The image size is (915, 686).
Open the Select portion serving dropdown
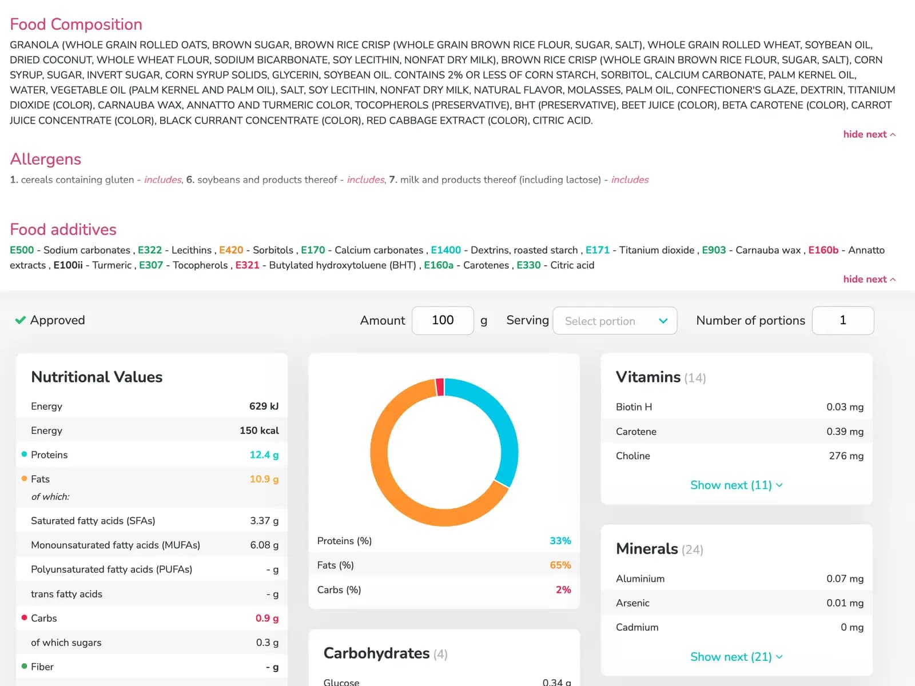[x=615, y=321]
